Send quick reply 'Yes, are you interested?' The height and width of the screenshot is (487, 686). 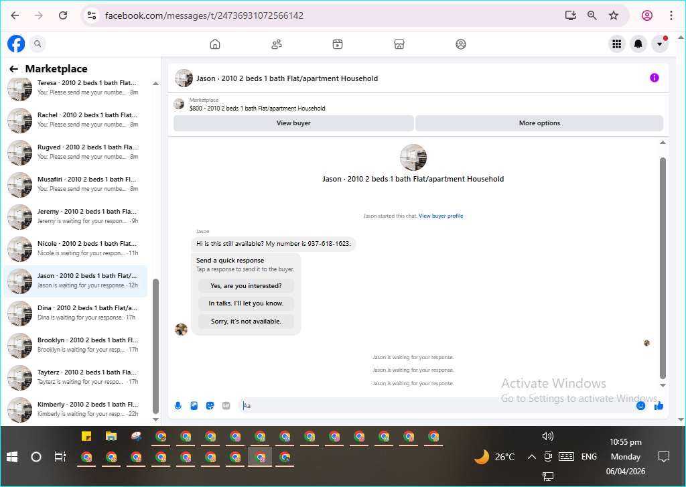coord(246,286)
